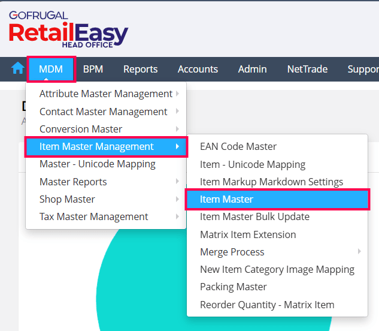Viewport: 379px width, 331px height.
Task: Open the Accounts menu
Action: click(x=198, y=69)
